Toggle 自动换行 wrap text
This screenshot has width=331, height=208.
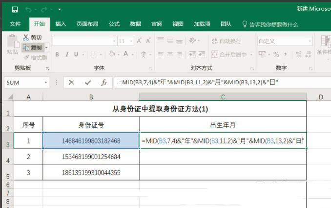tap(227, 41)
